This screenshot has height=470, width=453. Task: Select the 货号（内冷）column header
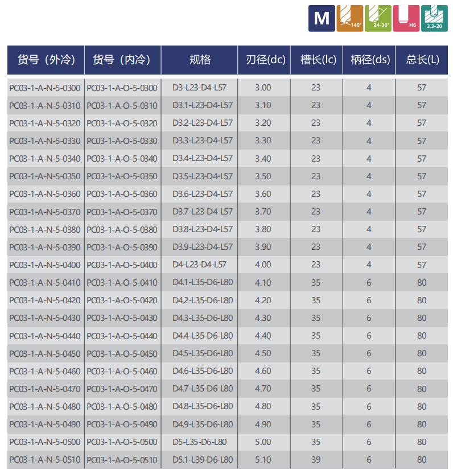pos(122,60)
